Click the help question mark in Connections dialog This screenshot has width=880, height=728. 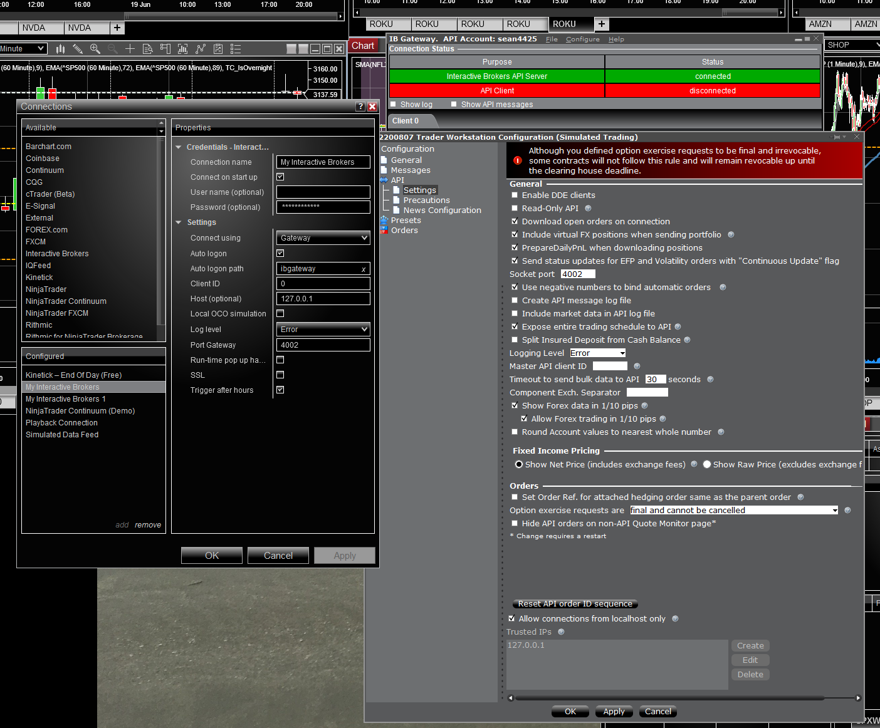point(360,107)
